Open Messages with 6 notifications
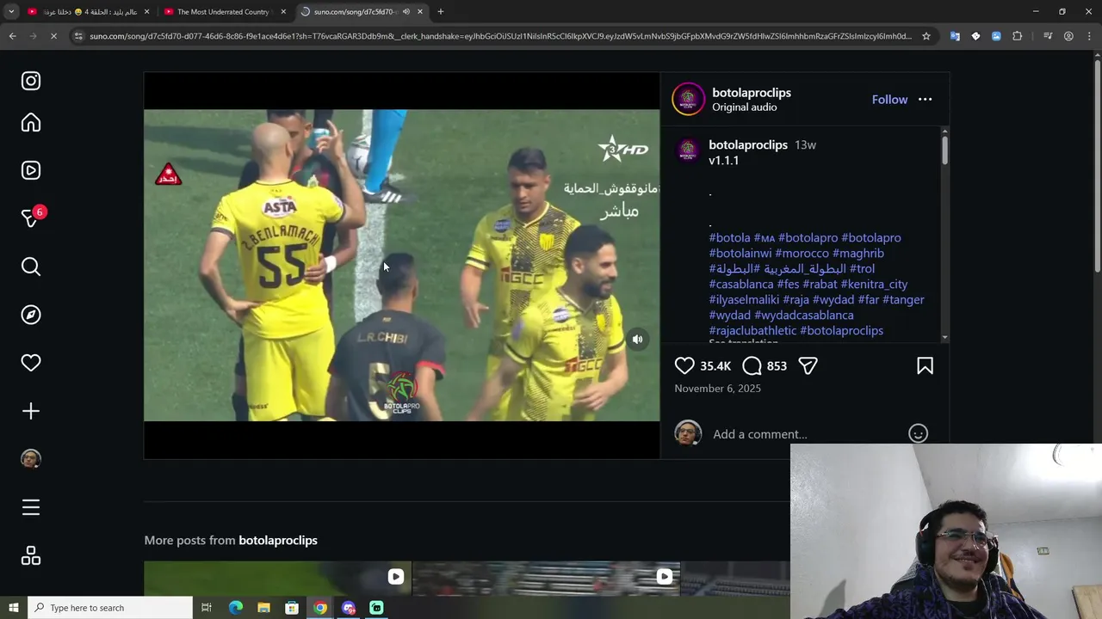Viewport: 1102px width, 619px height. [31, 218]
